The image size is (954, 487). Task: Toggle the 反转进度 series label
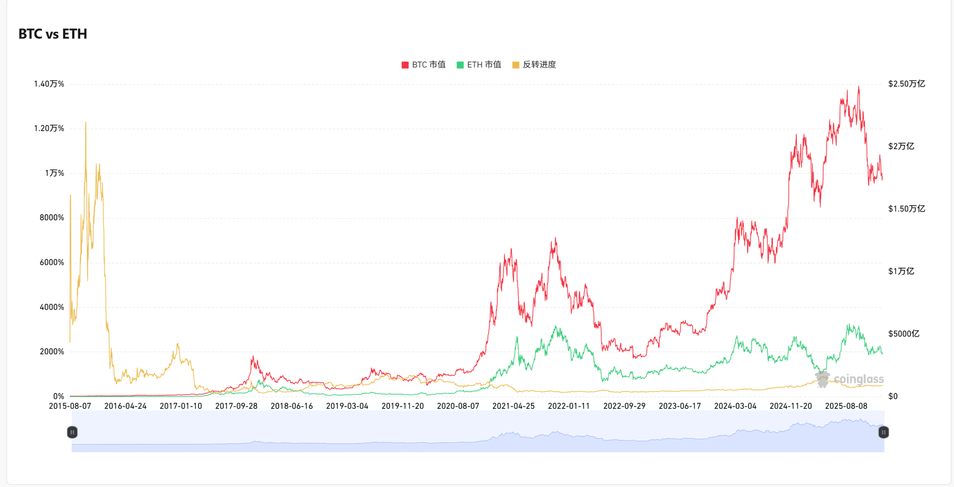pyautogui.click(x=539, y=65)
